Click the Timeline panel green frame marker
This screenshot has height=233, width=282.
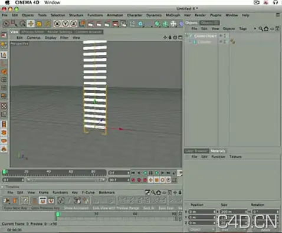[x=58, y=214]
